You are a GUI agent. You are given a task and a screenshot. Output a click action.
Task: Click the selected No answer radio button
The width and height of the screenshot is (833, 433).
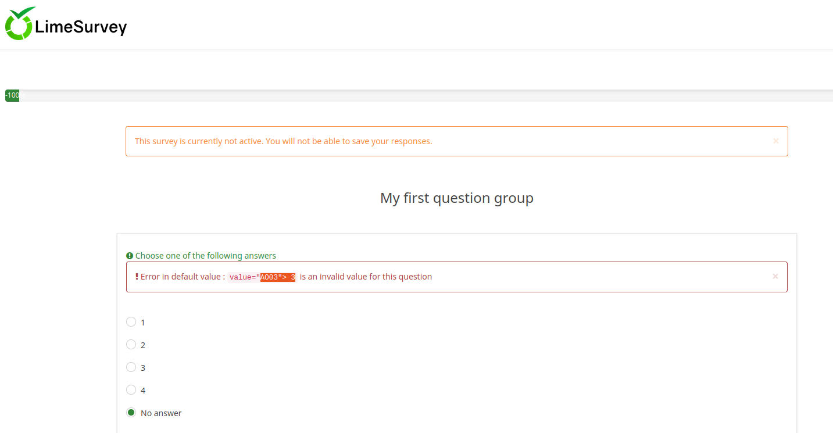[x=131, y=413]
